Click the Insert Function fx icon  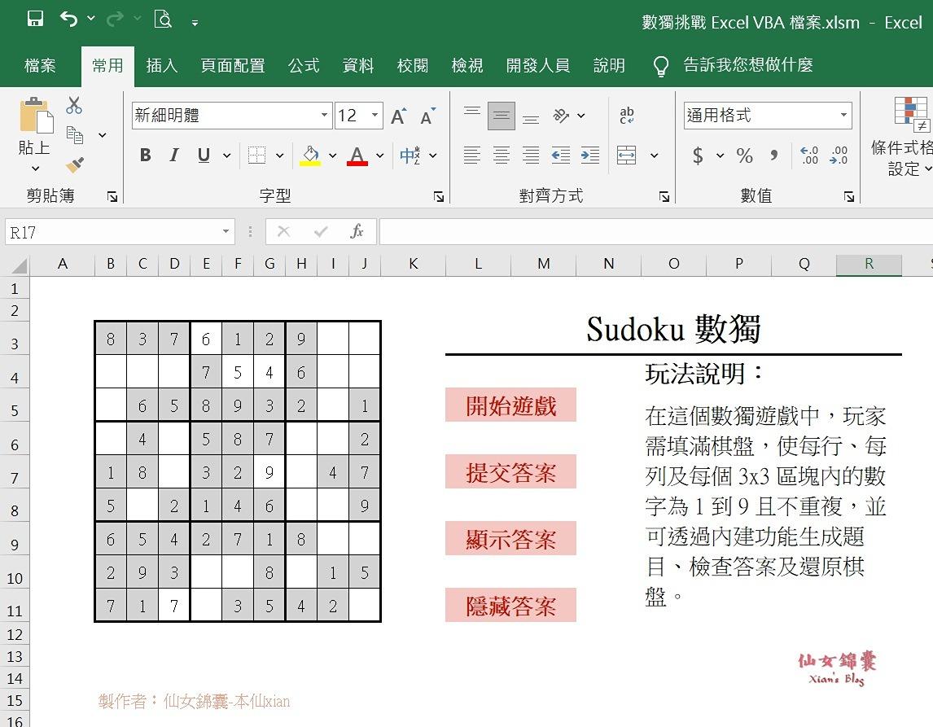coord(357,232)
